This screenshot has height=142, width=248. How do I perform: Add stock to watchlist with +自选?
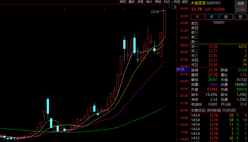click(176, 2)
